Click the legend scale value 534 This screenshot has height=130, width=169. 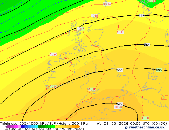(41, 129)
